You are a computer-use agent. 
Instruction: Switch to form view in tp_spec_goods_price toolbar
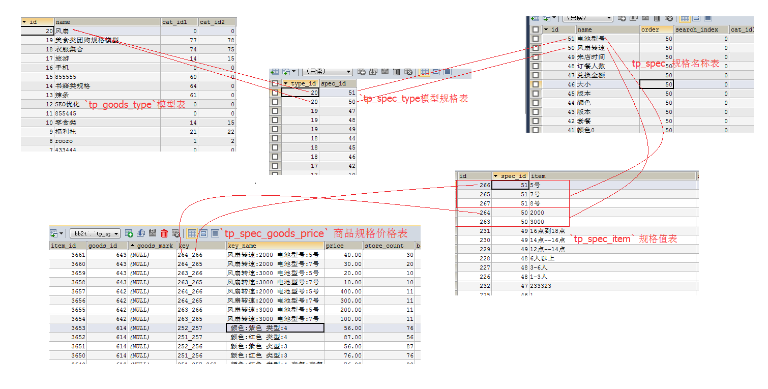coord(203,233)
